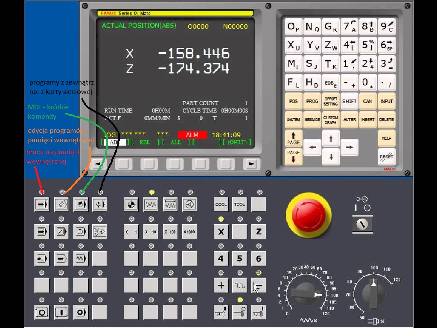Image resolution: width=437 pixels, height=328 pixels.
Task: Toggle the rapid traverse button between plus and minus
Action: (240, 285)
